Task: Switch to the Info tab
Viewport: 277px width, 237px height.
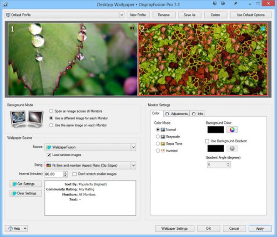Action: [197, 113]
